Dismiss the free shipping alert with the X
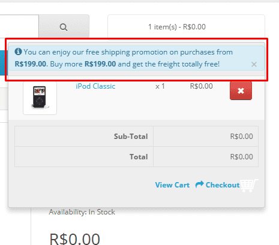The height and width of the screenshot is (245, 279). (254, 64)
